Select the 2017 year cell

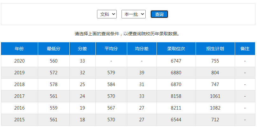click(19, 96)
